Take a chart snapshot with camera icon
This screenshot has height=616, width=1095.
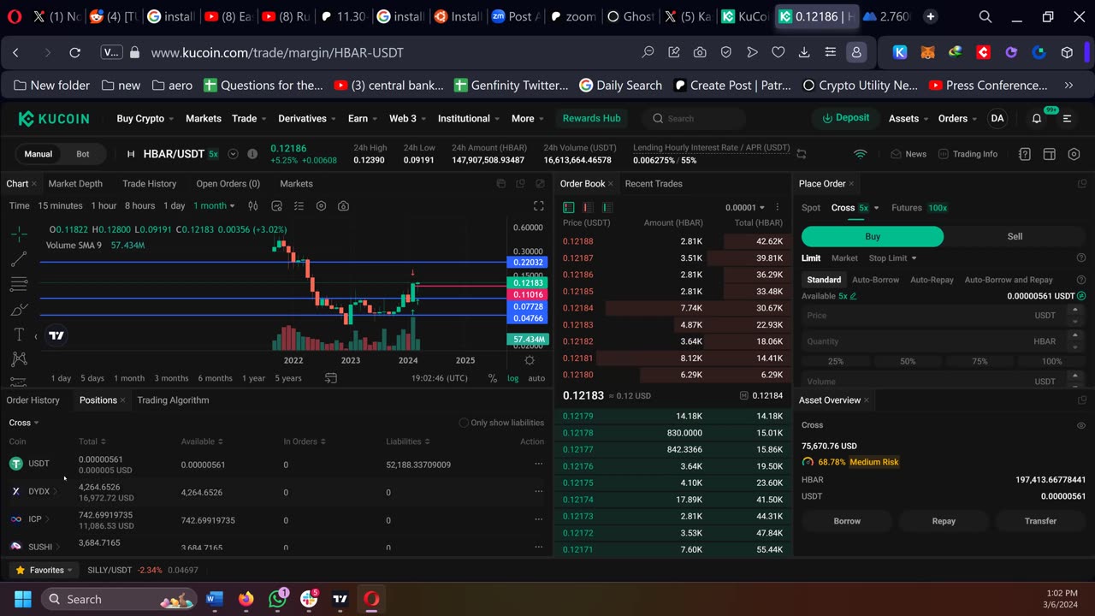click(x=343, y=206)
